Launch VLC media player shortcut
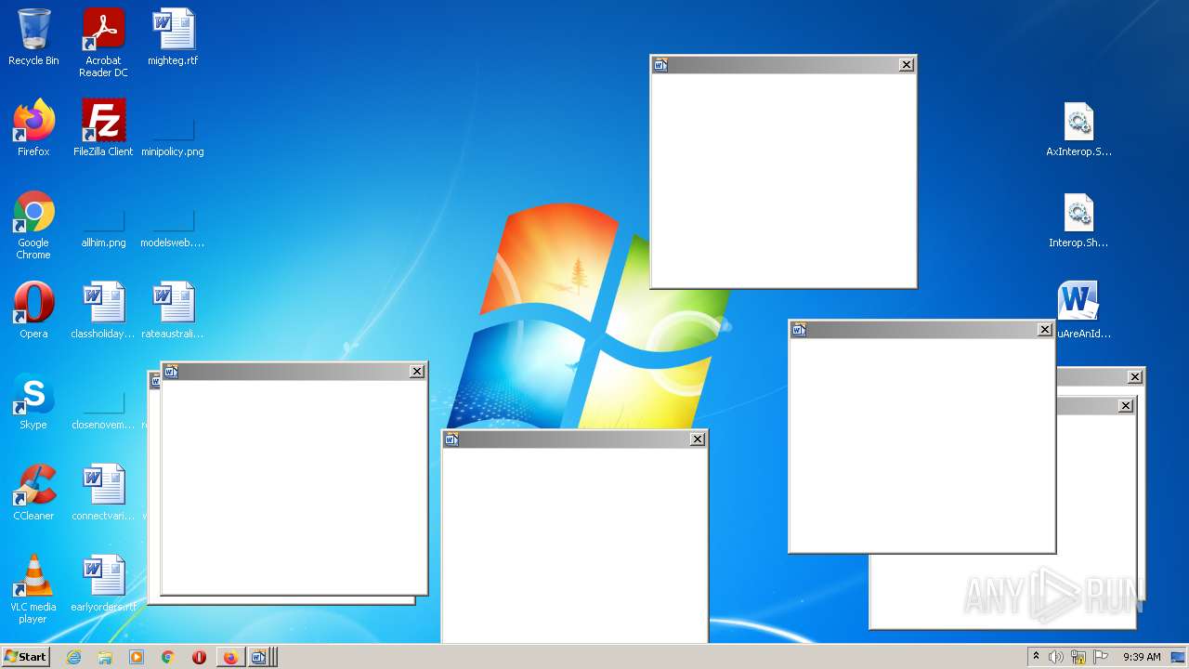 tap(33, 589)
